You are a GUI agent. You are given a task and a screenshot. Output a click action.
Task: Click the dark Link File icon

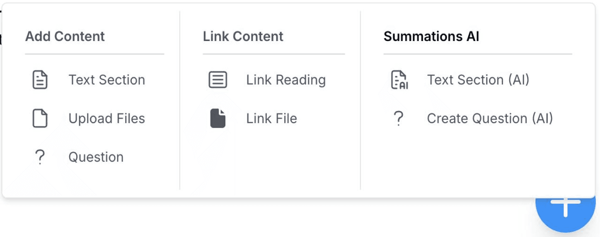pos(218,118)
